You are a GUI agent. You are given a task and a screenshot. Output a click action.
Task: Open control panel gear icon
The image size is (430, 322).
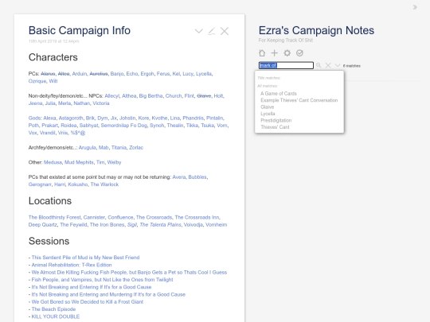tap(287, 52)
